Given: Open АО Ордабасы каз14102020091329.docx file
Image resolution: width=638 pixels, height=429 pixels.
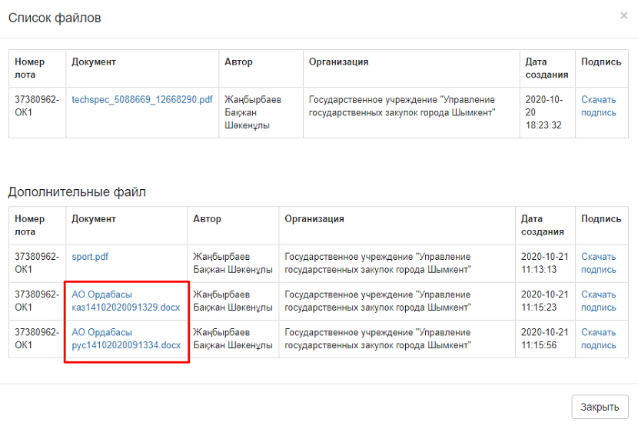Looking at the screenshot, I should 126,301.
